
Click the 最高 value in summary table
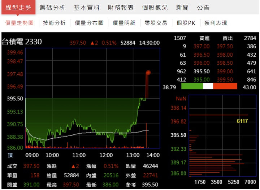(71, 185)
